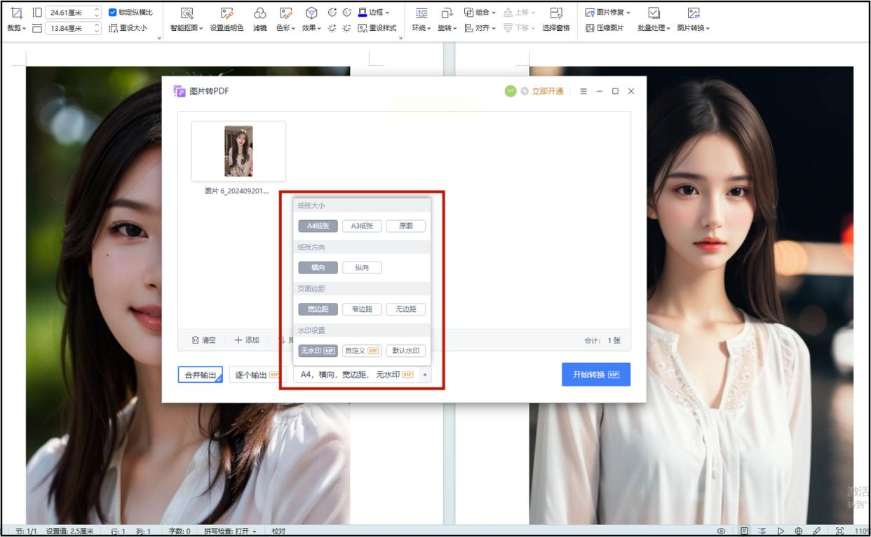Open the 选择窗格 selection pane
Screen dimensions: 871x537
556,13
